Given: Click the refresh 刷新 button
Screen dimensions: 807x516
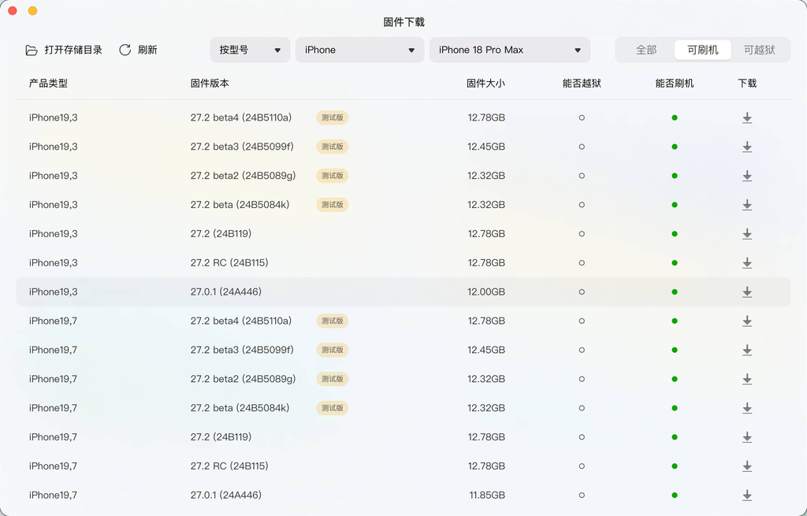Looking at the screenshot, I should pyautogui.click(x=138, y=50).
